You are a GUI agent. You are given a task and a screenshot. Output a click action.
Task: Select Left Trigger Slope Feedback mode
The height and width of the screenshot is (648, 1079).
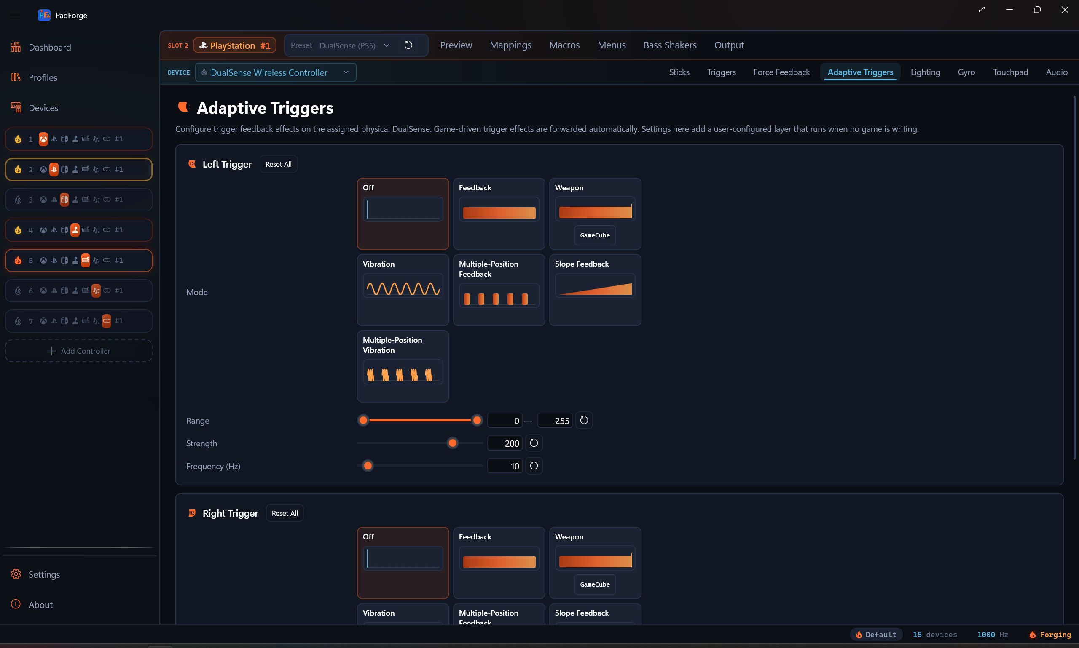[x=595, y=290]
